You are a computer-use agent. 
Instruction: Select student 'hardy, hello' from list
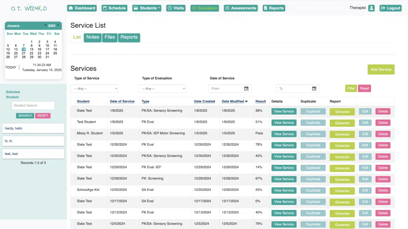pos(33,128)
